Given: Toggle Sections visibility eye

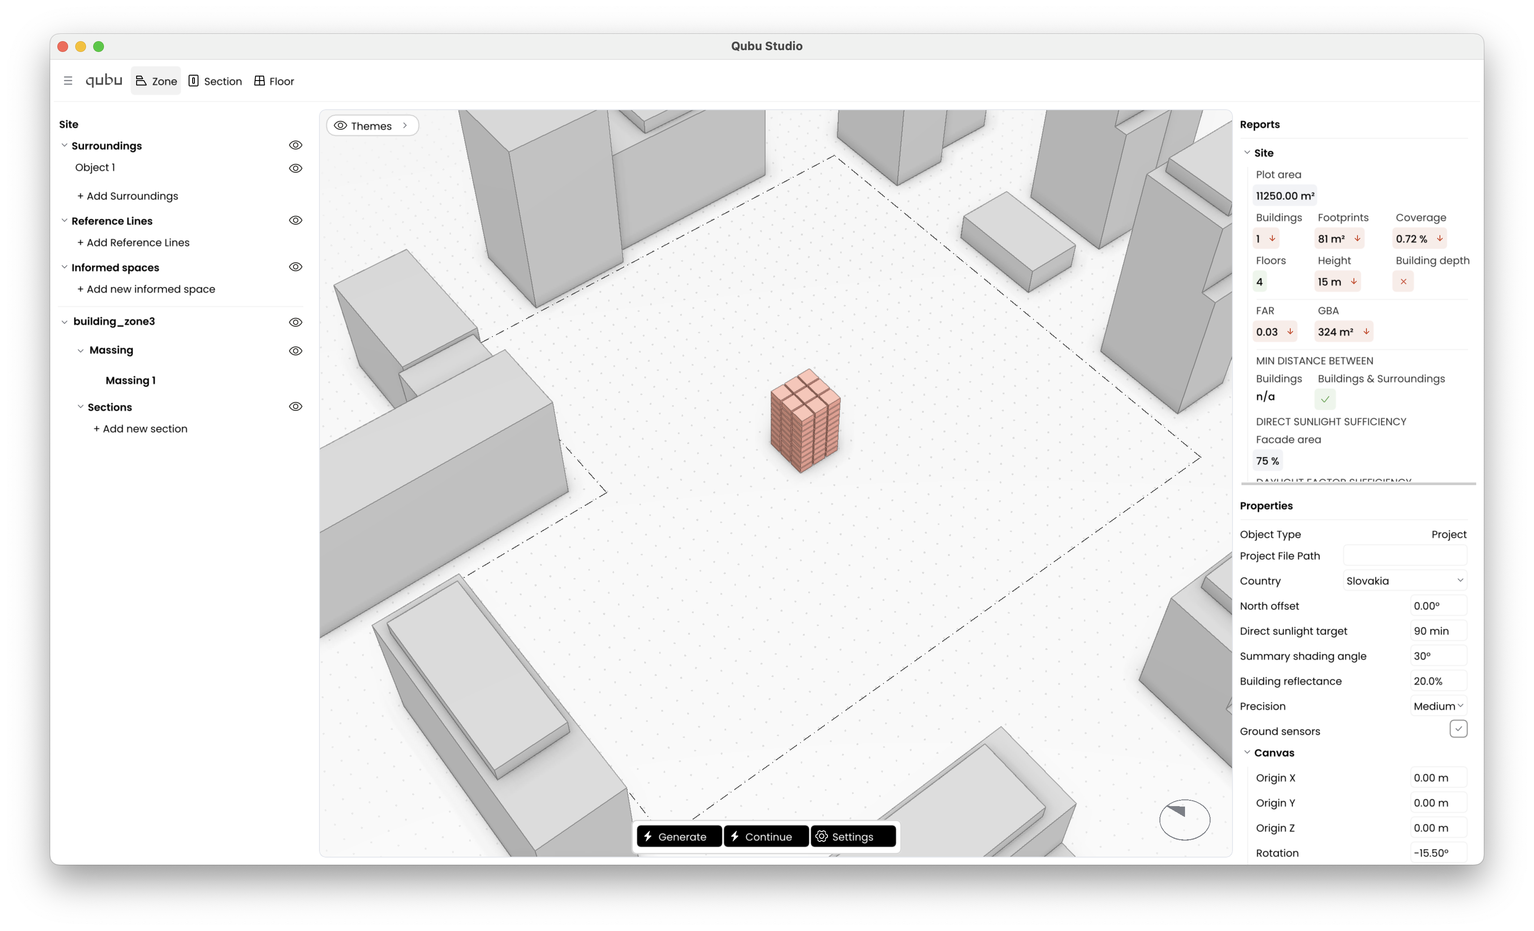Looking at the screenshot, I should pos(296,407).
